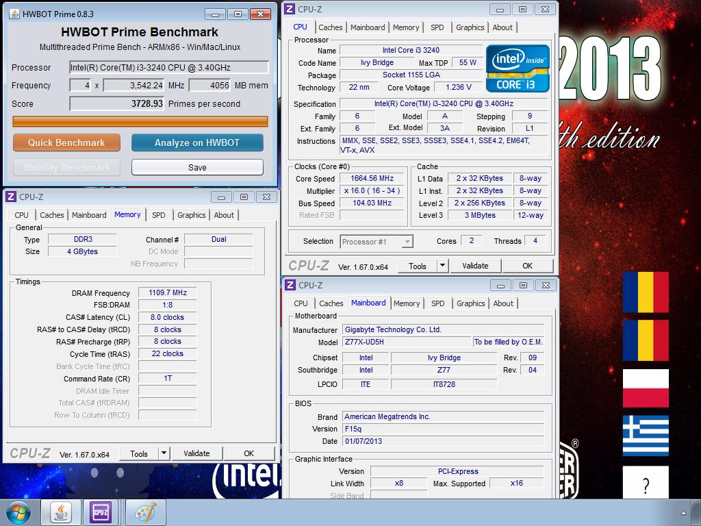This screenshot has height=526, width=701.
Task: Maximize the CPU-Z CPU tab window
Action: pyautogui.click(x=522, y=10)
